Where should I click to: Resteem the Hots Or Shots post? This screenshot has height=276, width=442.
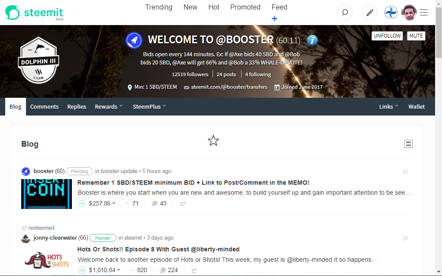(194, 271)
